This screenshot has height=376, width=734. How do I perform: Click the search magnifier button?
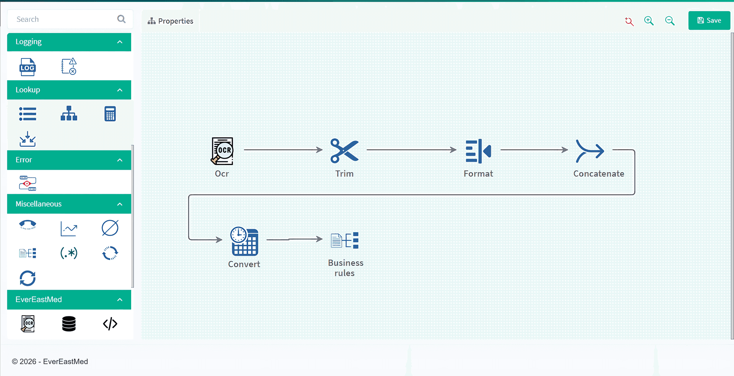tap(122, 19)
